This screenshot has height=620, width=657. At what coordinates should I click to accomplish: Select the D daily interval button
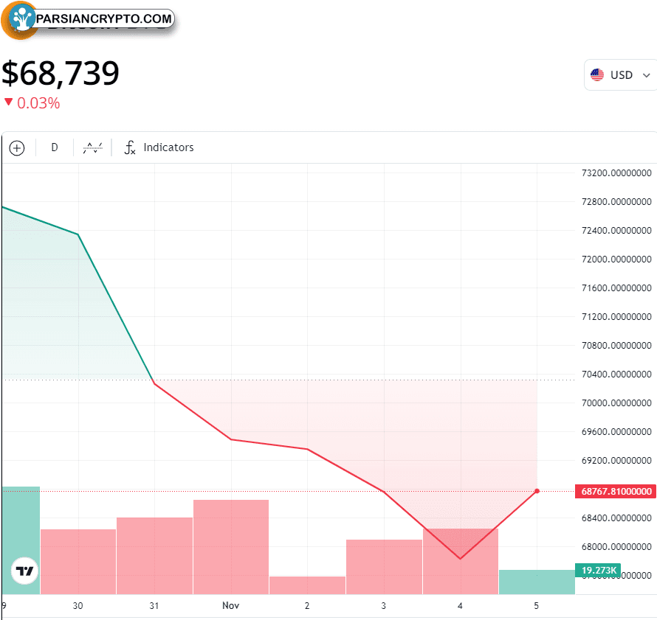click(x=55, y=147)
